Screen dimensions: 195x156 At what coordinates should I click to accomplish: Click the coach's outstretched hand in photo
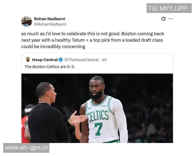pos(77,119)
